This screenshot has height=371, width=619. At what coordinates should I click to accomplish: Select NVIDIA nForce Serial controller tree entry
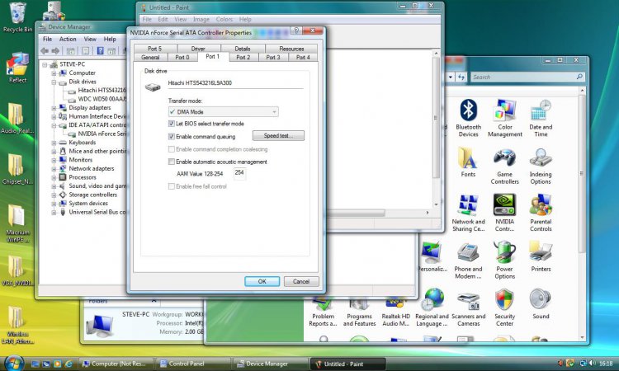(x=97, y=134)
